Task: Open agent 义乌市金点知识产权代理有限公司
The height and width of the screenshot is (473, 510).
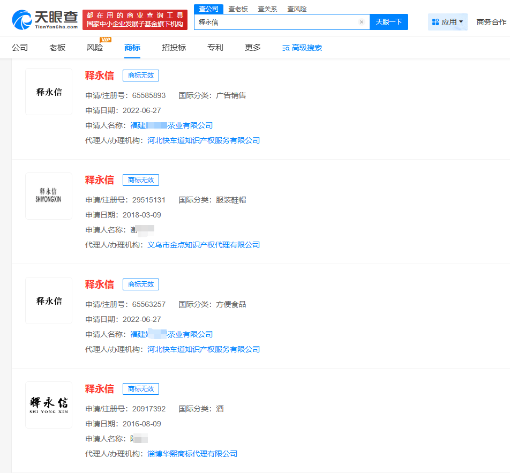Action: (204, 245)
